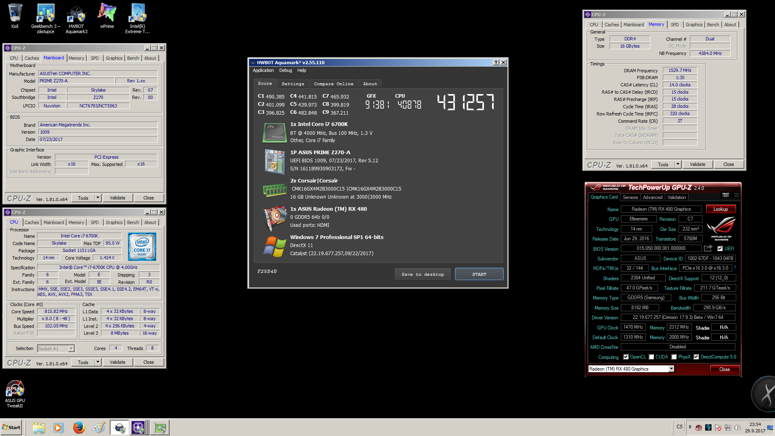This screenshot has width=775, height=436.
Task: Click GPU Tweak II tray icon
Action: click(699, 428)
